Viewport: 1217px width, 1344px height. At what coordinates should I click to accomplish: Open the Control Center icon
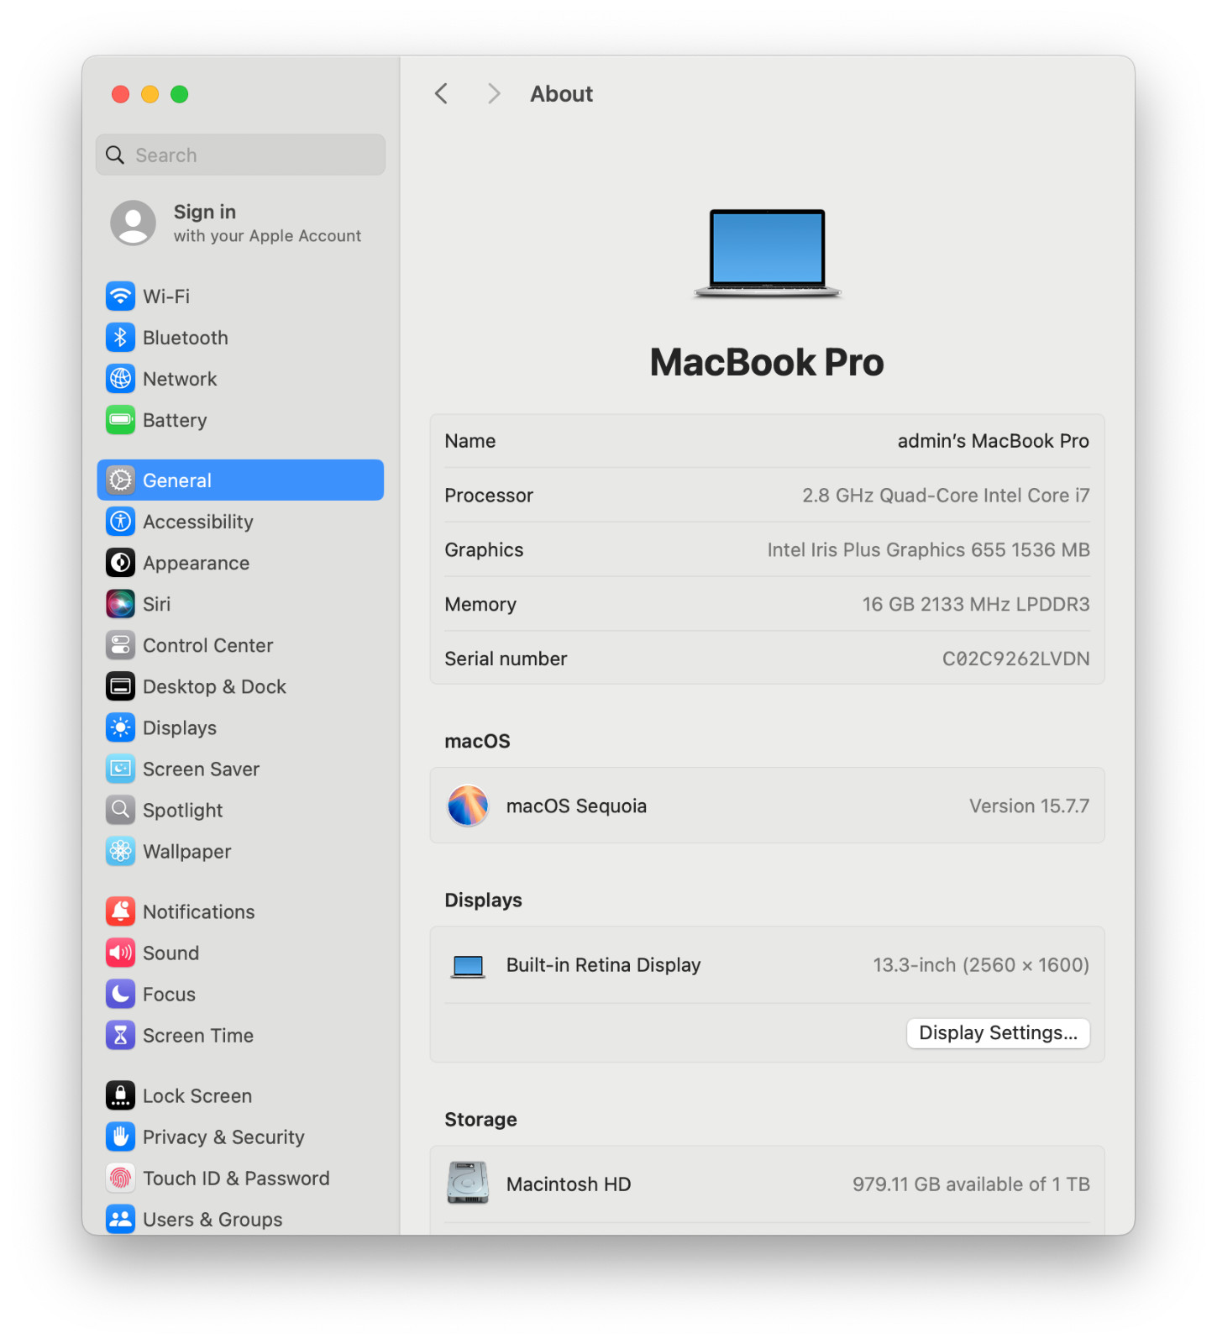pos(120,644)
